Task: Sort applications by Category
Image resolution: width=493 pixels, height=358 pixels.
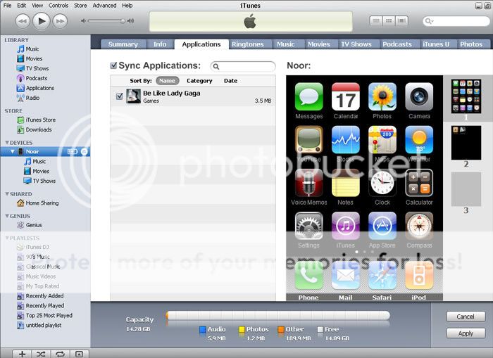Action: [x=199, y=81]
